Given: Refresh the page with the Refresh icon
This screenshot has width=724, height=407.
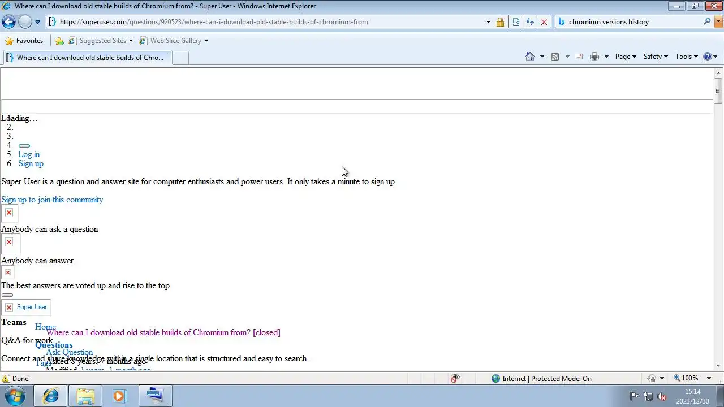Looking at the screenshot, I should click(530, 22).
